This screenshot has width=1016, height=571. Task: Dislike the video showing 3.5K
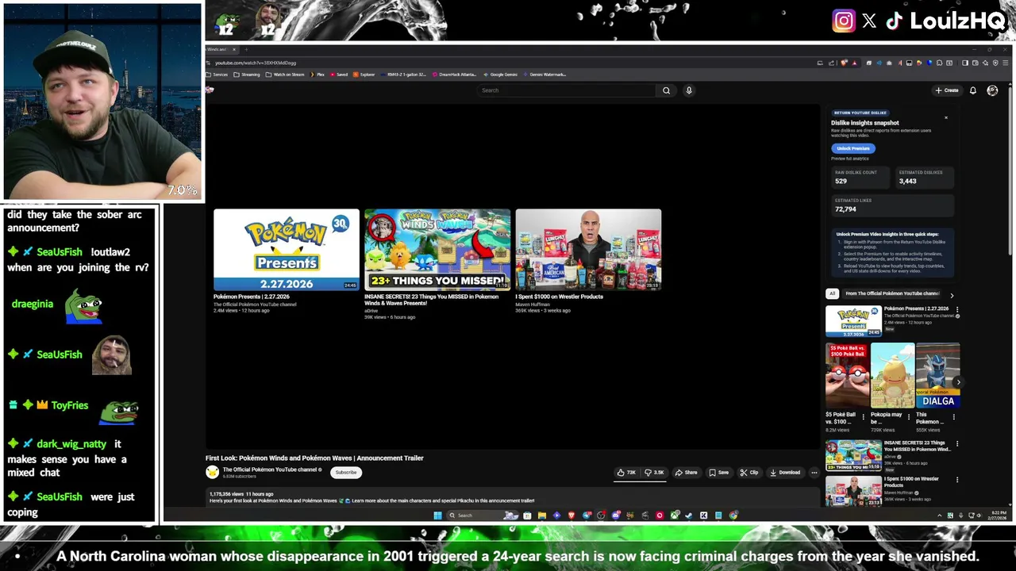click(654, 473)
